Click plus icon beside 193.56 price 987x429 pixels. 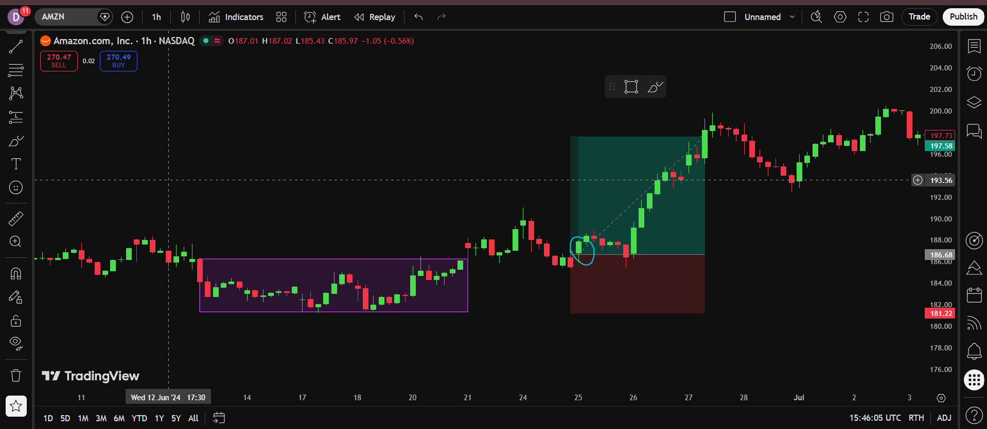tap(918, 180)
